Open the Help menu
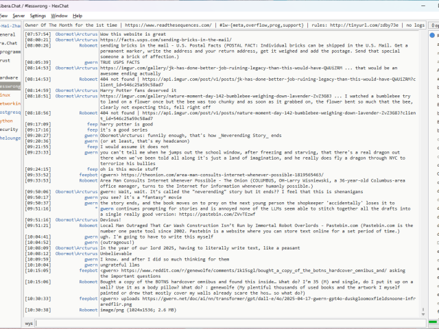439x329 pixels. 78,15
